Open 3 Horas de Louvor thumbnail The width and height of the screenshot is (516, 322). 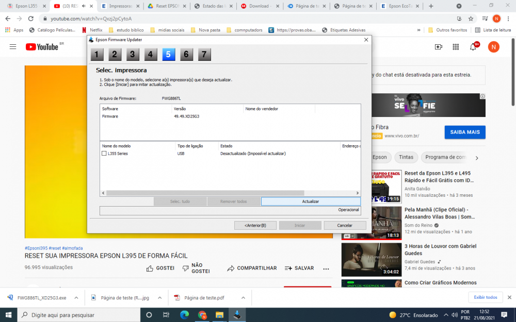point(372,260)
